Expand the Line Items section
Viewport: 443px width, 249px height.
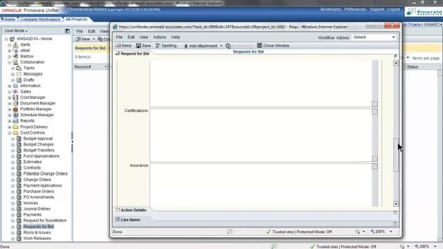point(395,223)
